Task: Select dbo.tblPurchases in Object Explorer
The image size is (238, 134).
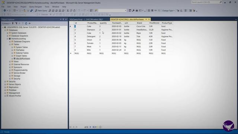Action: click(x=23, y=59)
